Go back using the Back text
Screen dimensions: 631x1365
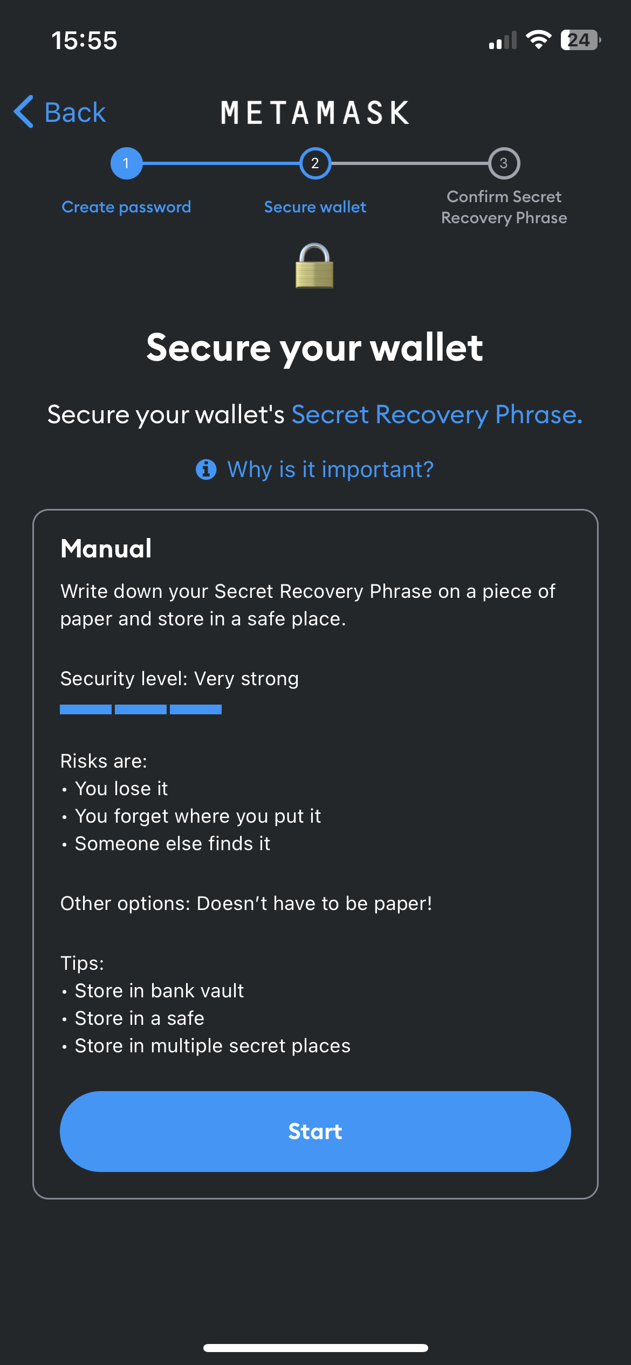(x=75, y=113)
